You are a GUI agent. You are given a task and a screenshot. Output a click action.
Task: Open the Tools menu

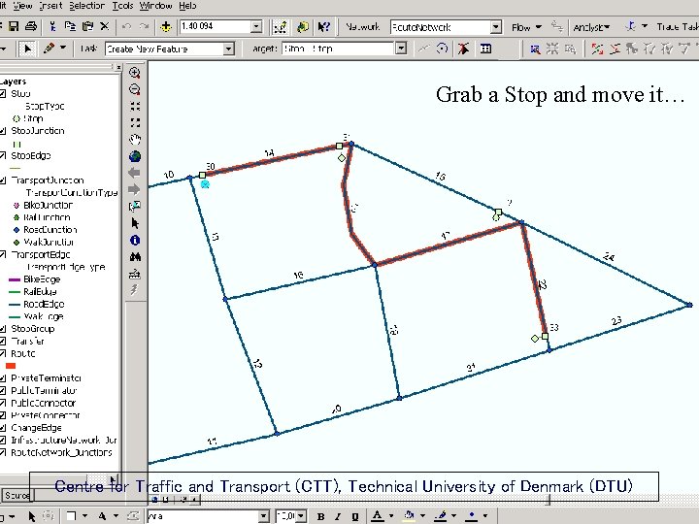click(x=122, y=6)
